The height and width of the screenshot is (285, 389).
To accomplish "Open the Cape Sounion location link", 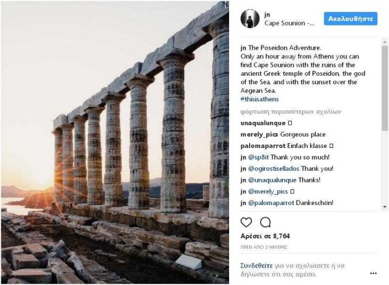I will tap(289, 24).
